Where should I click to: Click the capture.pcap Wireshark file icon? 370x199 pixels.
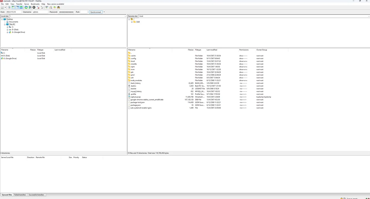pyautogui.click(x=129, y=97)
